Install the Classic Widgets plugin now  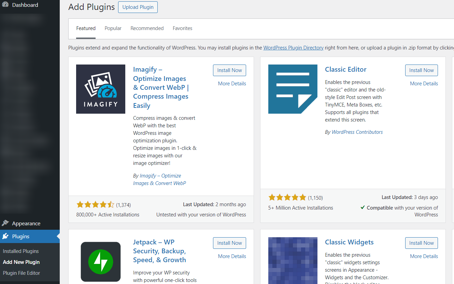[x=422, y=243]
